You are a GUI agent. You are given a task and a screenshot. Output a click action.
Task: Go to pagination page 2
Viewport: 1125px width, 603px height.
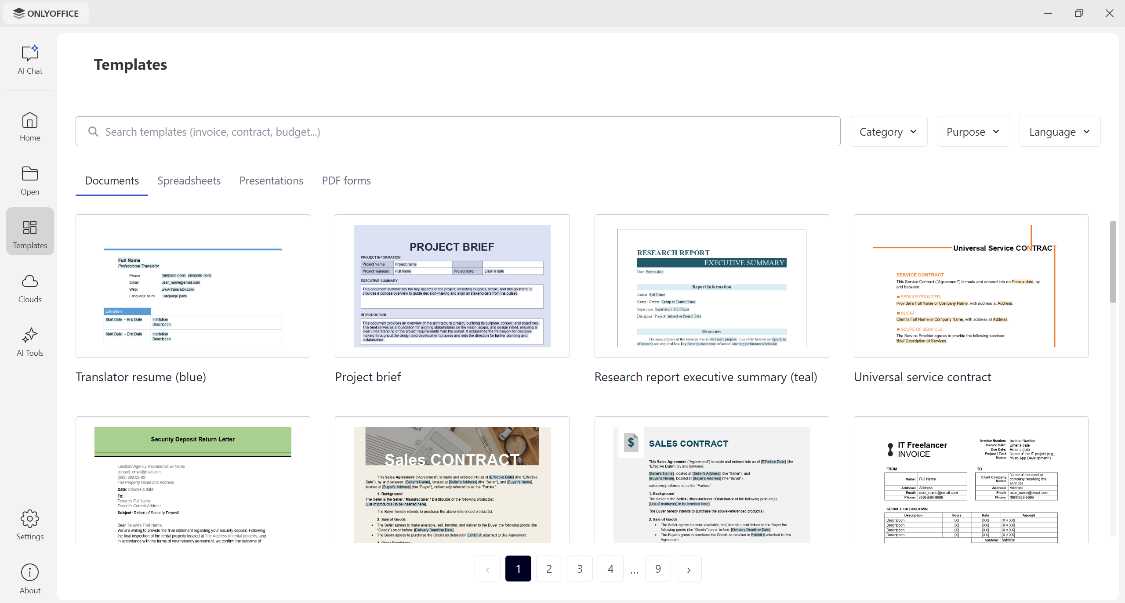[x=549, y=569]
